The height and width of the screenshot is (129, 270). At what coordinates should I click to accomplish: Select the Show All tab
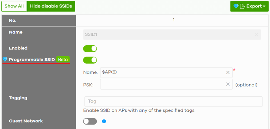click(14, 6)
